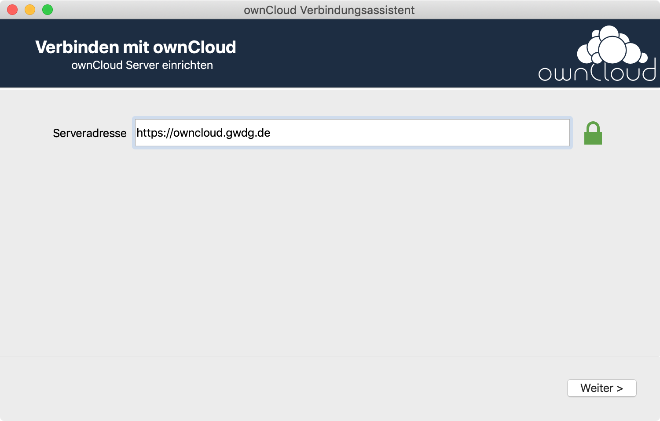Minimize the window using the yellow button
This screenshot has height=421, width=660.
point(30,10)
